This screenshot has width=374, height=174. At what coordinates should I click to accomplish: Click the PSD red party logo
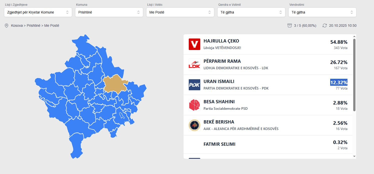point(194,105)
